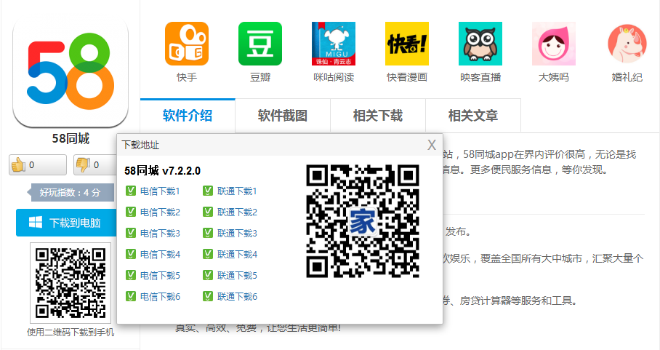Click the 婚礼纪 app name label
This screenshot has width=660, height=350.
[x=627, y=78]
